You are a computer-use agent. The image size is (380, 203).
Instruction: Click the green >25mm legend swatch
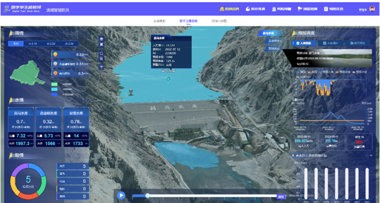[x=55, y=84]
